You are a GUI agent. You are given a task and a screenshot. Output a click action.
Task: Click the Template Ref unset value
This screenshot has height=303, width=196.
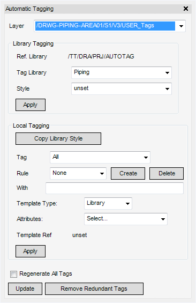click(x=79, y=235)
